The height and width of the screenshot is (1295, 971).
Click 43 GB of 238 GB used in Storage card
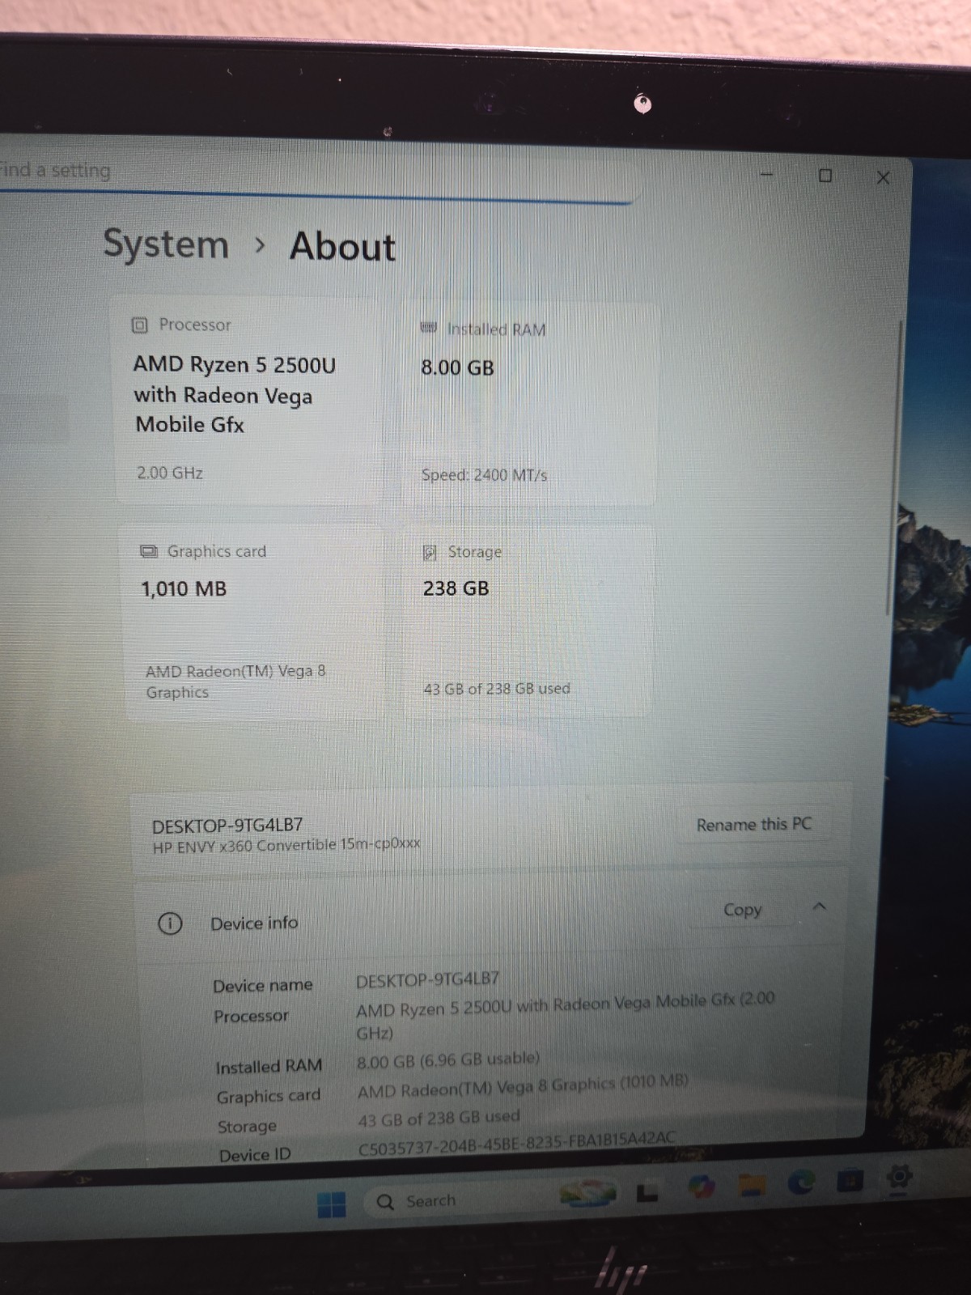pyautogui.click(x=497, y=689)
